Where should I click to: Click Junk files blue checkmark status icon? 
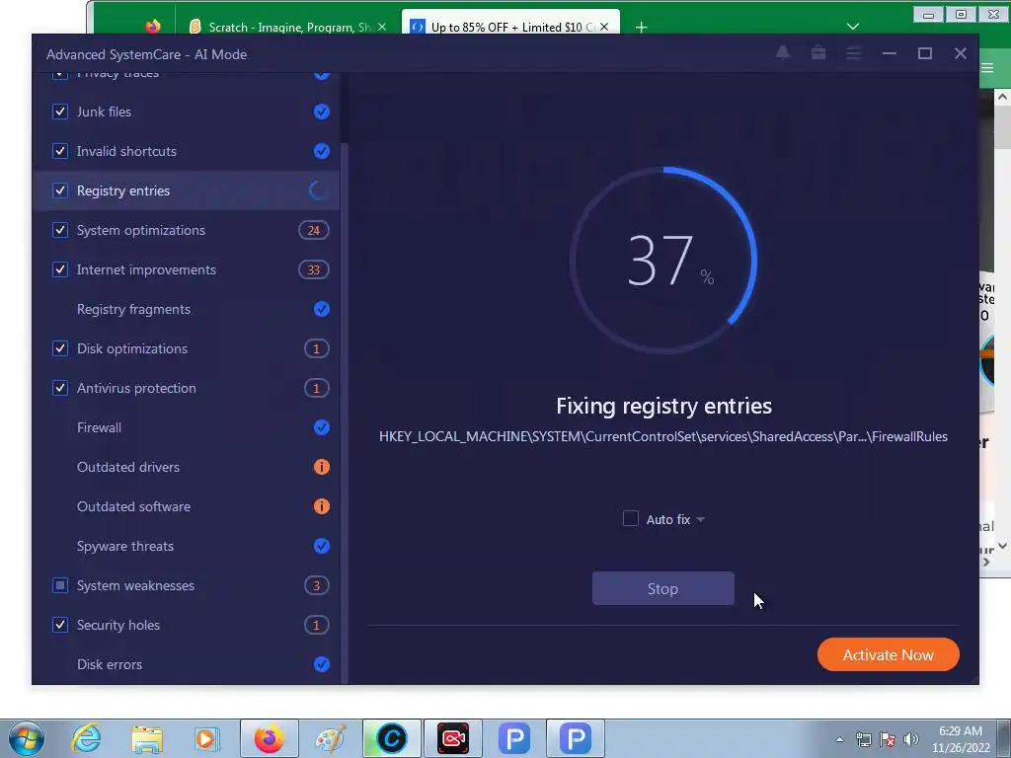point(321,112)
